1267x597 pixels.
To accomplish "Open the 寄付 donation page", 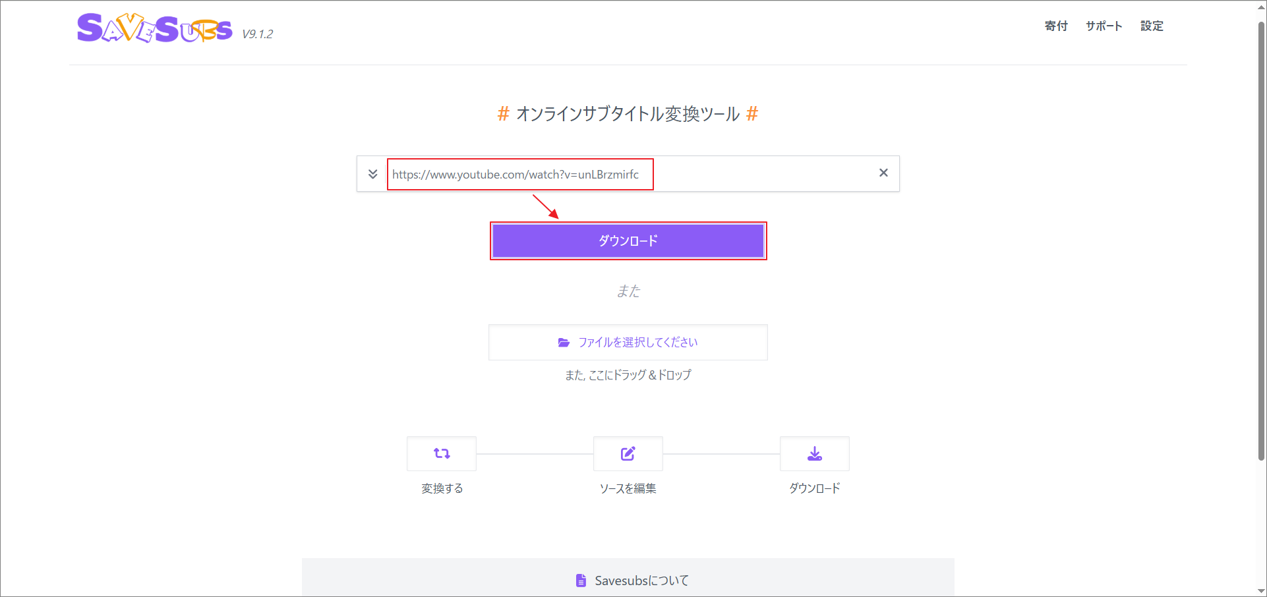I will point(1055,26).
